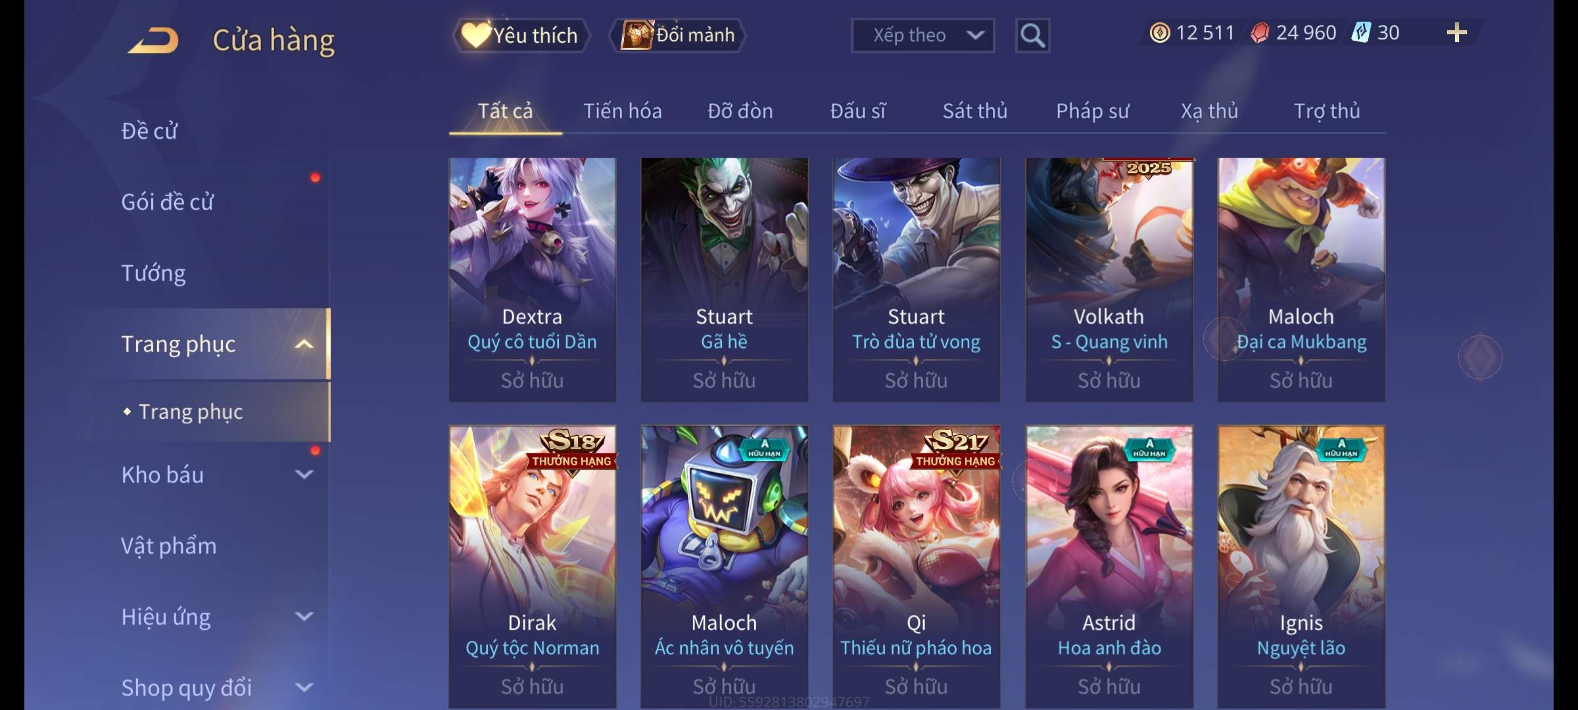Select Stuart Gã hề skin card
The image size is (1578, 710).
(x=724, y=279)
